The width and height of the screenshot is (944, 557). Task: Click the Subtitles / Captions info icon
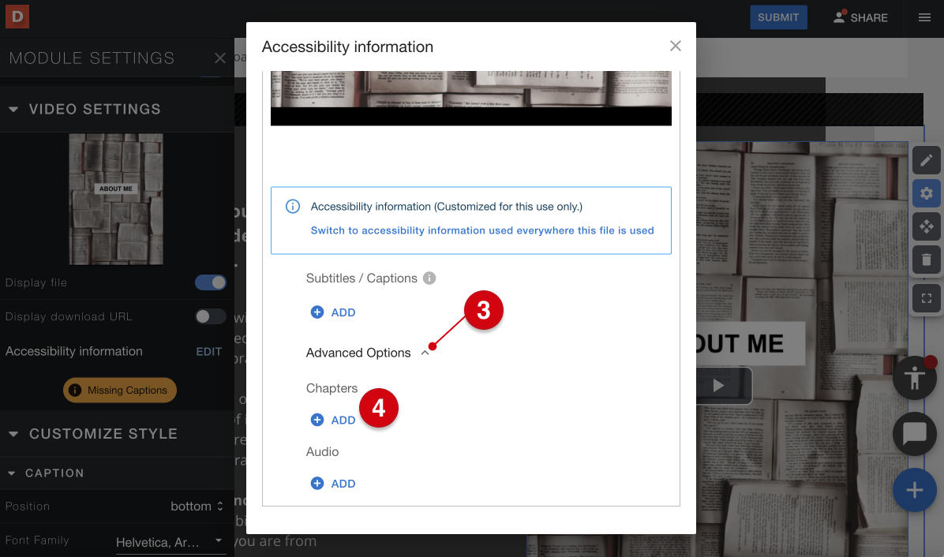pyautogui.click(x=429, y=278)
